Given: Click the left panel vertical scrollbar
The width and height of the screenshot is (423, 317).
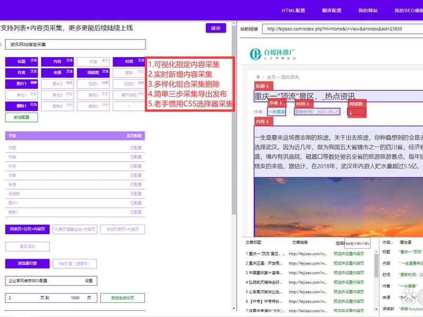Looking at the screenshot, I should pyautogui.click(x=234, y=120).
